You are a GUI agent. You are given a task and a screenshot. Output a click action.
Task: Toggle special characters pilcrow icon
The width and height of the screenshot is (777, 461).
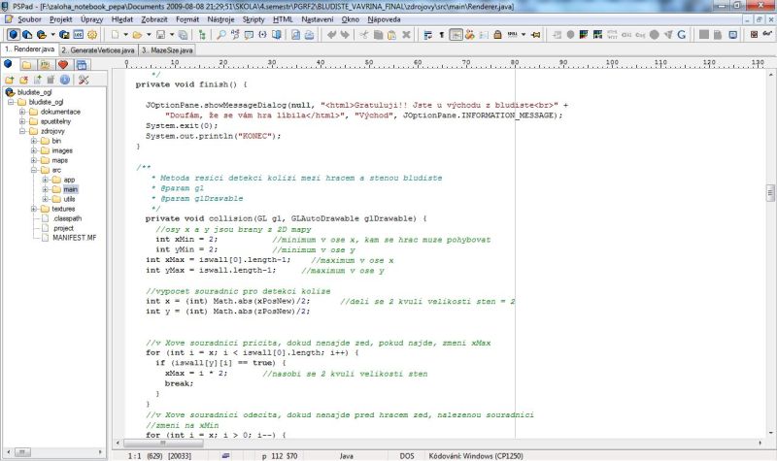pos(442,35)
